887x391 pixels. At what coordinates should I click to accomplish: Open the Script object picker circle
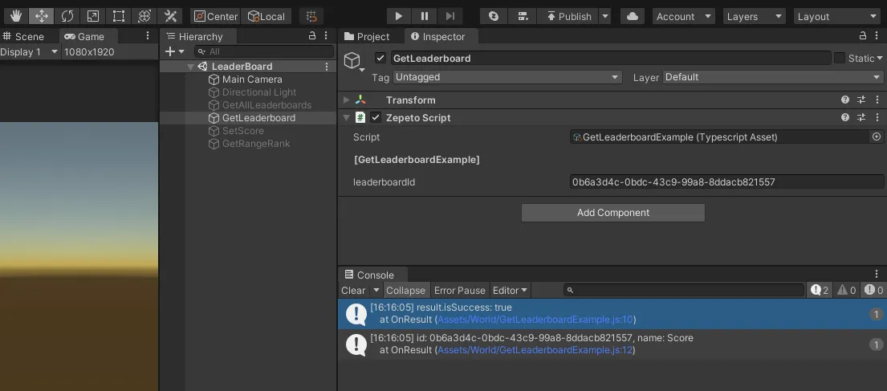tap(877, 136)
